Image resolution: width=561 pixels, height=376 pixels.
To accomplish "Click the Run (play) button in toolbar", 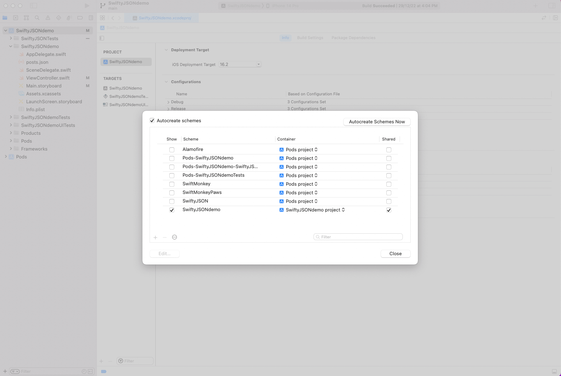I will coord(87,6).
